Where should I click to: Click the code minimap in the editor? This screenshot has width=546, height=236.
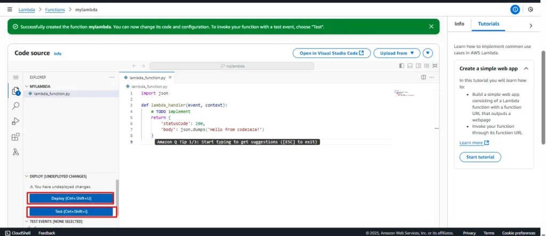404,93
